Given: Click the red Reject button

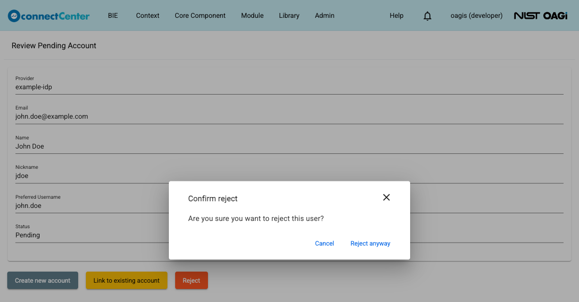Looking at the screenshot, I should click(x=192, y=280).
